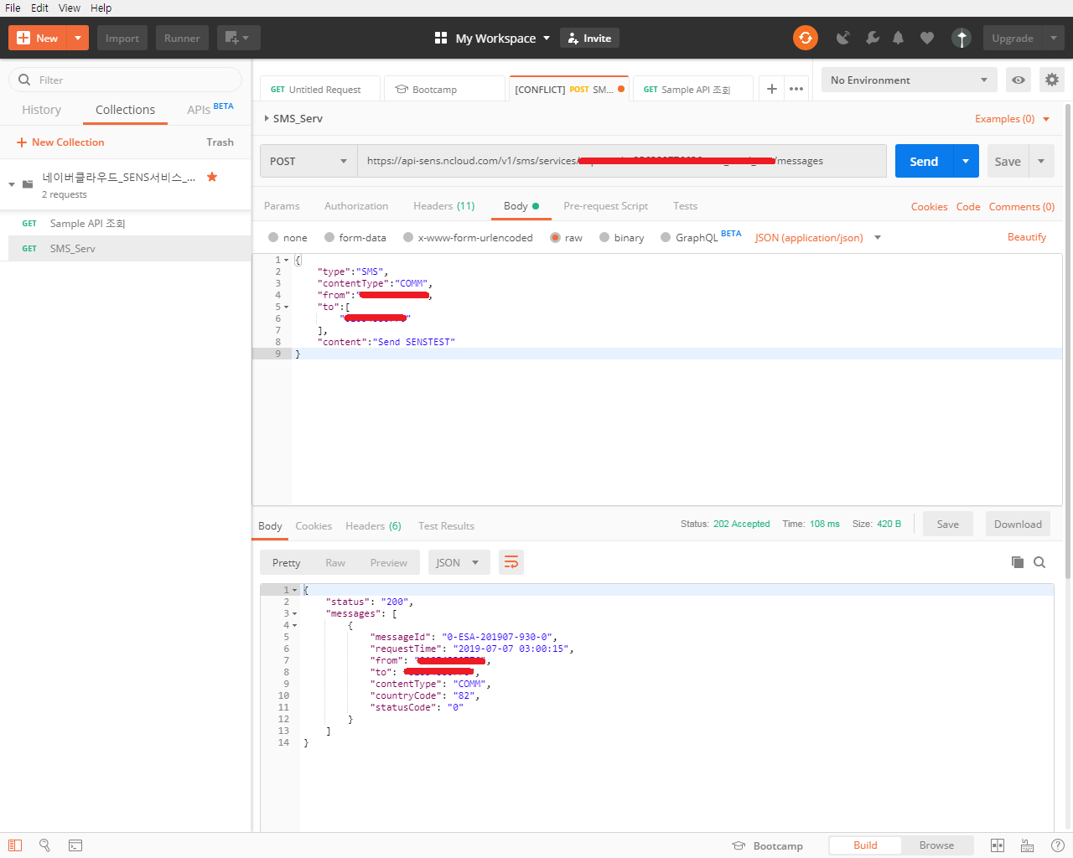Collapse the SENS collection folder
The width and height of the screenshot is (1073, 858).
[12, 184]
